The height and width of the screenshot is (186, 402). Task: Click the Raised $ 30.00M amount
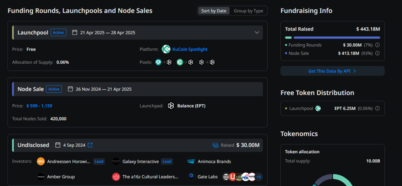(248, 145)
